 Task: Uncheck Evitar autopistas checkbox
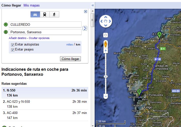coord(13,45)
